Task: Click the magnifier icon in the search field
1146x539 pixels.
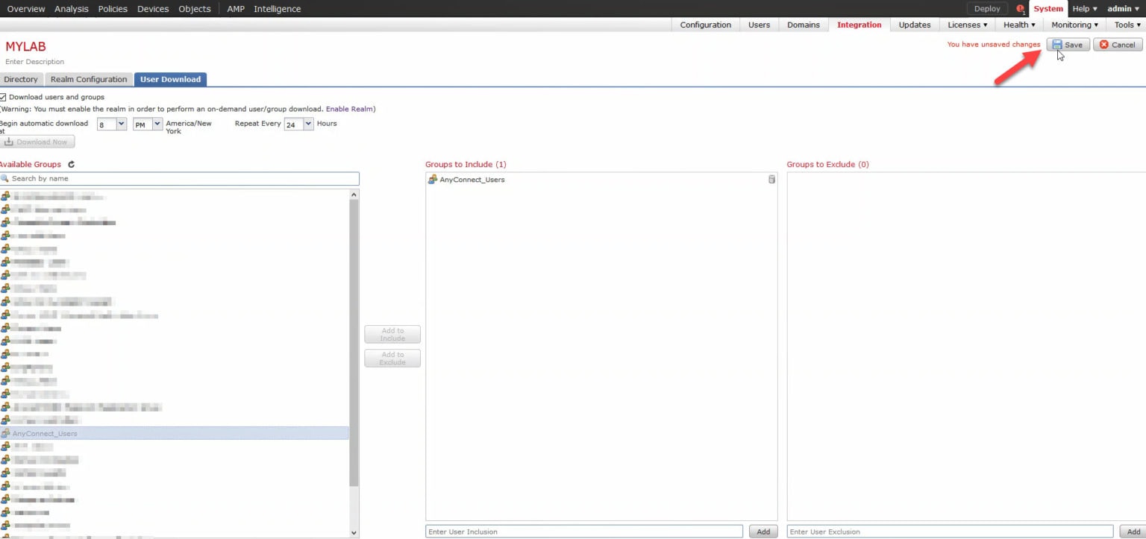Action: point(6,178)
